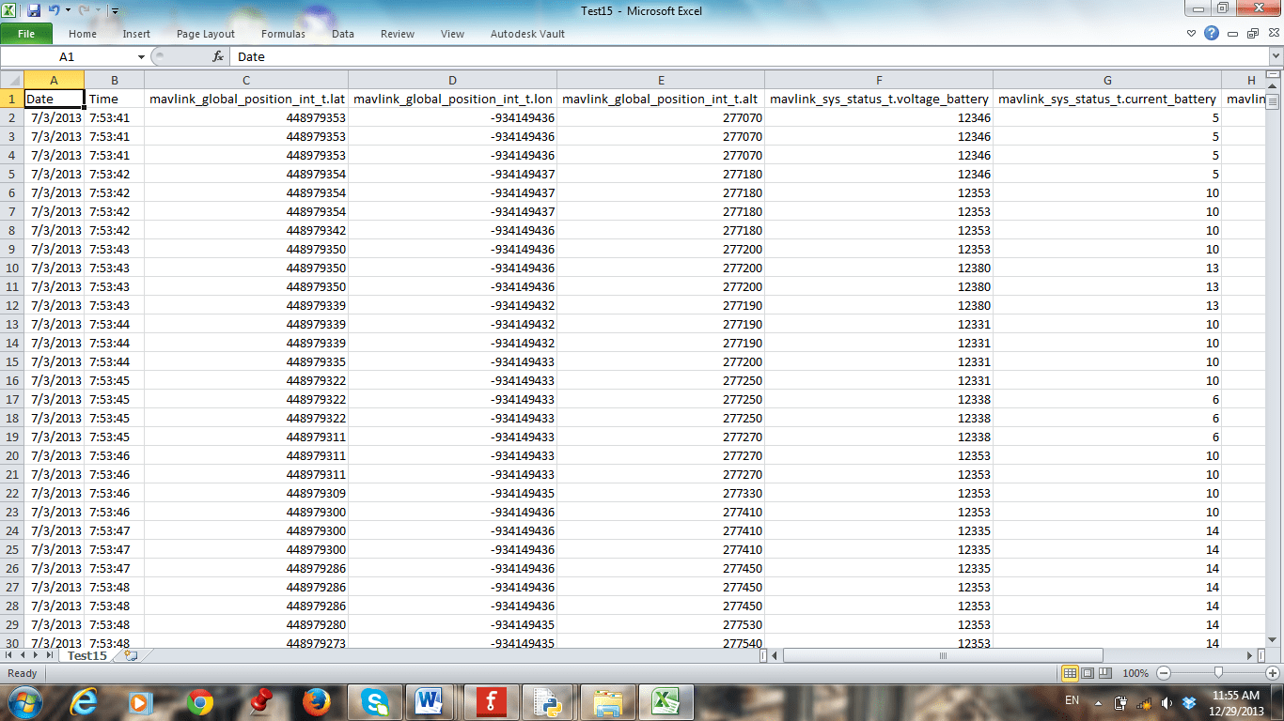1284x721 pixels.
Task: Click the 100% zoom level button
Action: click(x=1135, y=673)
